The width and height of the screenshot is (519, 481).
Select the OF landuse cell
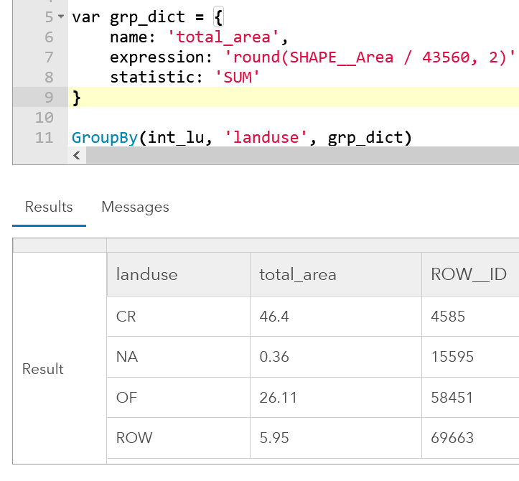point(126,397)
